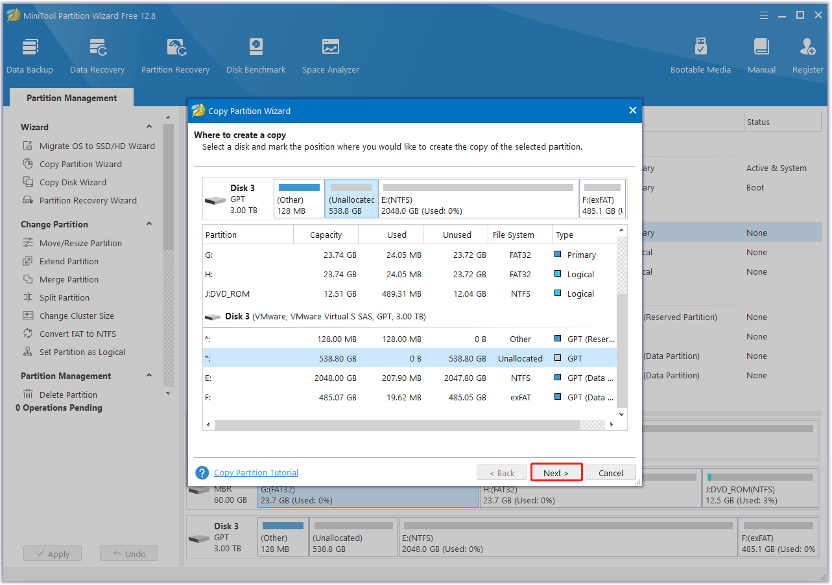The image size is (832, 585).
Task: Open Disk Benchmark tool
Action: [x=256, y=56]
